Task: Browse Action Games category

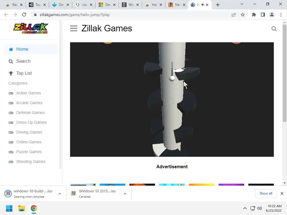Action: pyautogui.click(x=28, y=93)
